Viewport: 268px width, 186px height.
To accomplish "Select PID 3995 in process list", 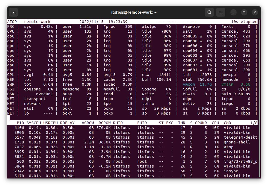I will [19, 152].
